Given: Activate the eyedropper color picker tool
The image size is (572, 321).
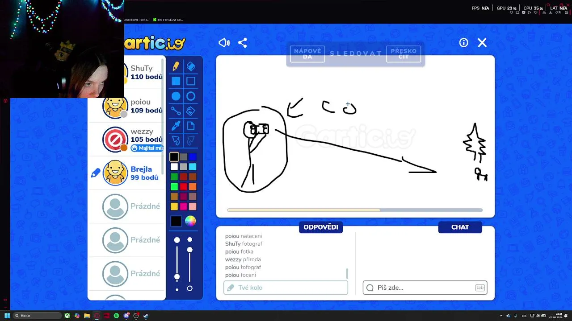Looking at the screenshot, I should (176, 126).
